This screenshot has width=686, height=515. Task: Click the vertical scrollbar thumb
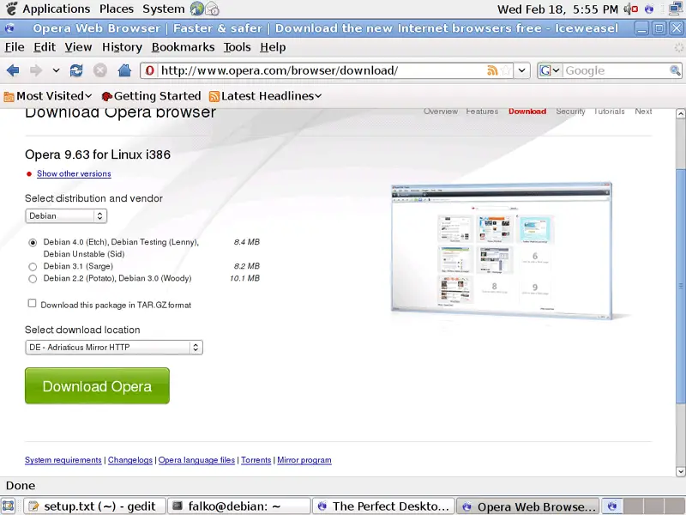(x=680, y=286)
